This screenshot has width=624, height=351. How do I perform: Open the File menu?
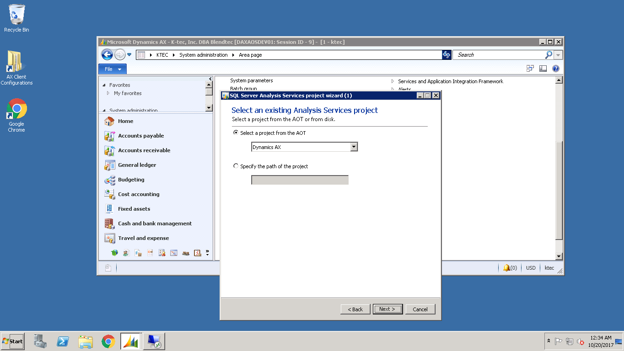(x=113, y=69)
